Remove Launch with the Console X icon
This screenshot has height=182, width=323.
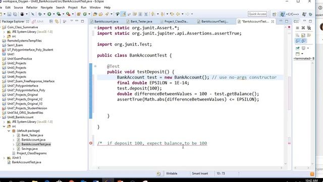pos(303,28)
